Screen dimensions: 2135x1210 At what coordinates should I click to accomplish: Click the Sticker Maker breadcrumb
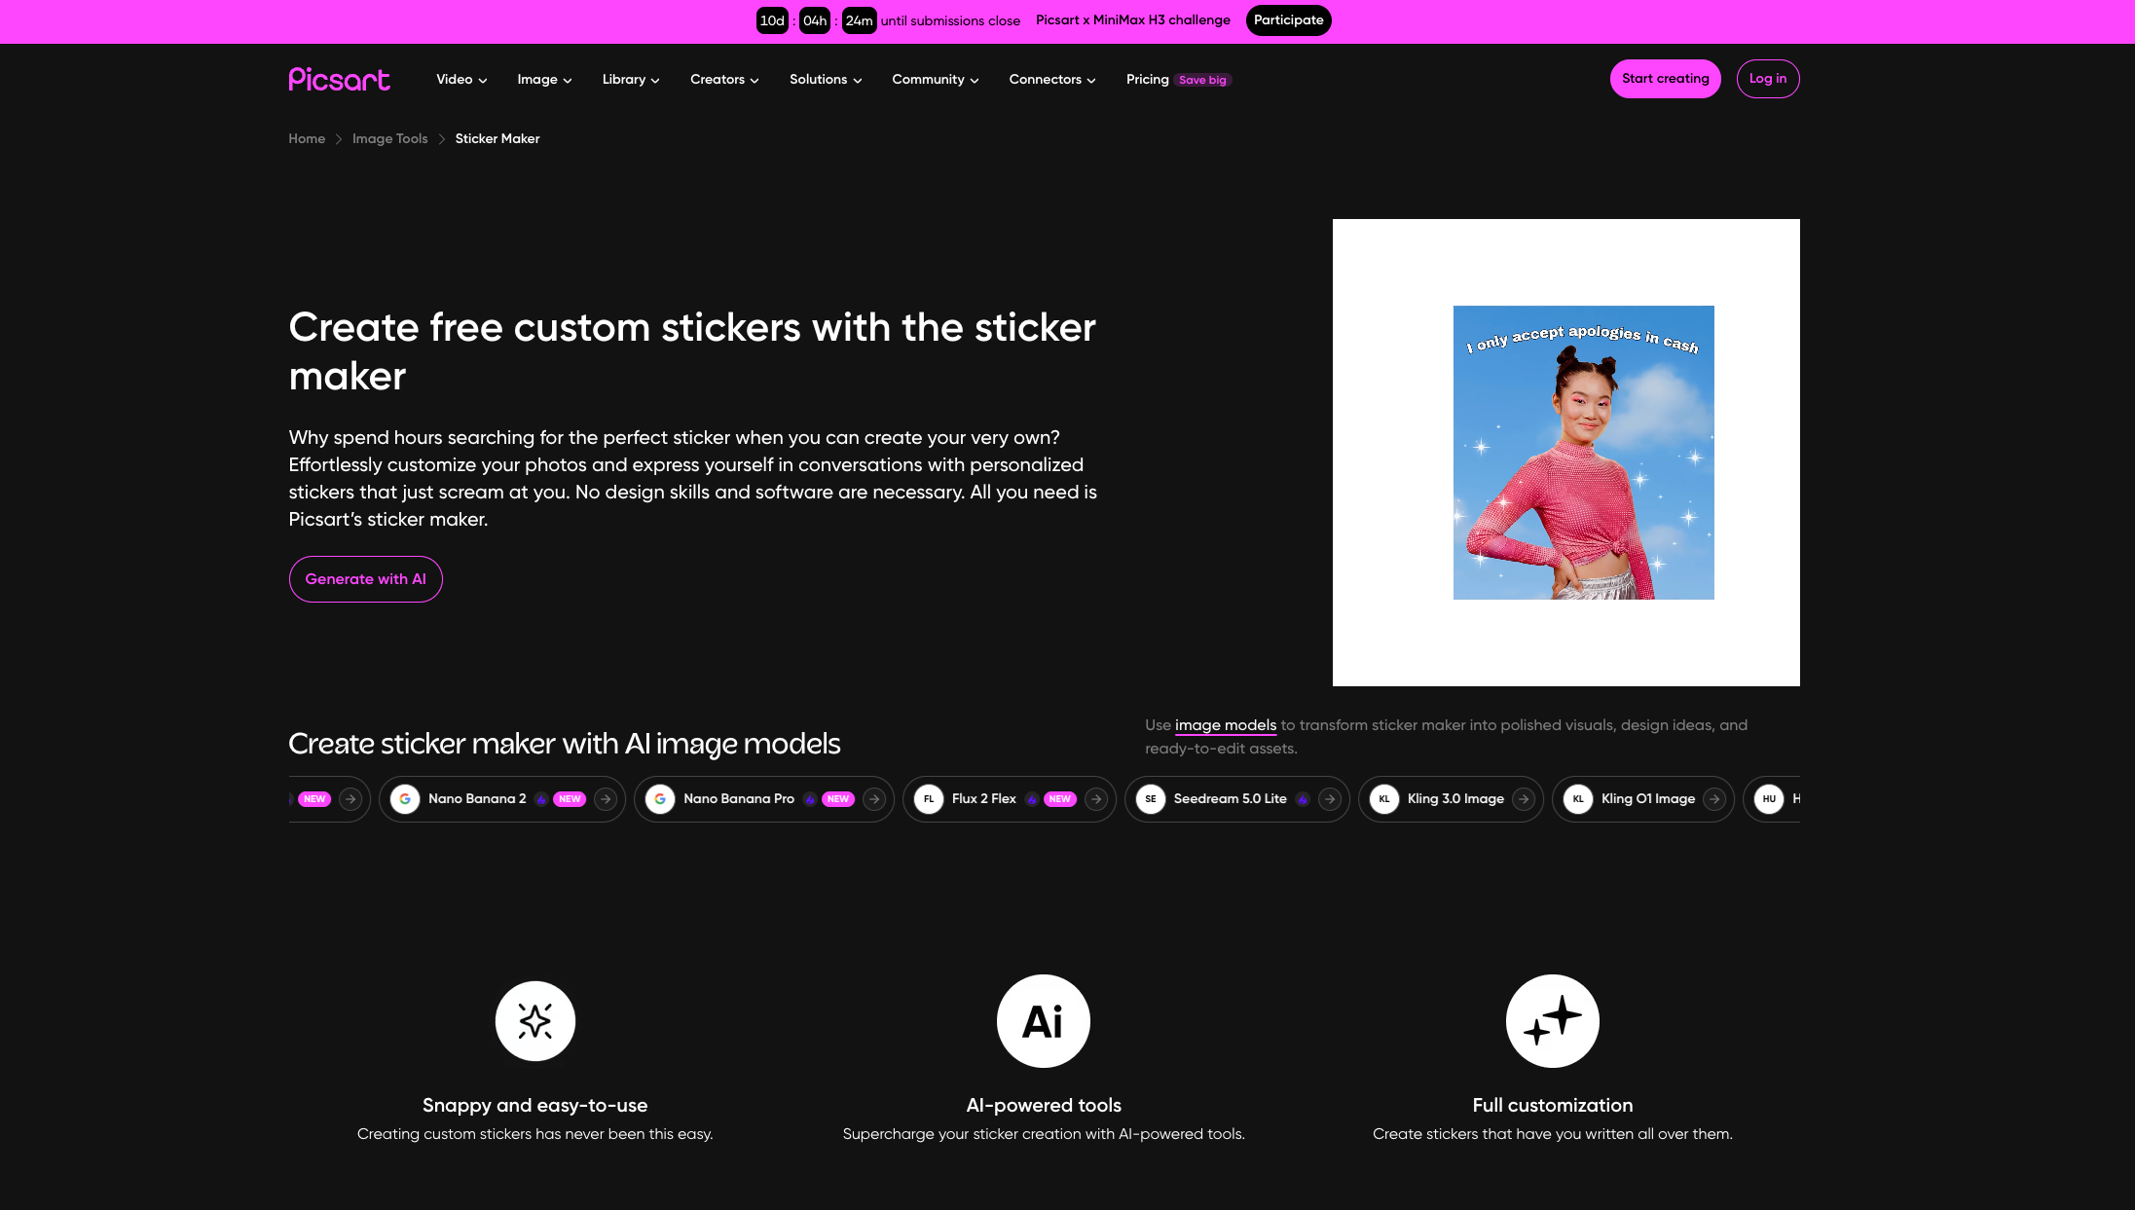pos(497,139)
